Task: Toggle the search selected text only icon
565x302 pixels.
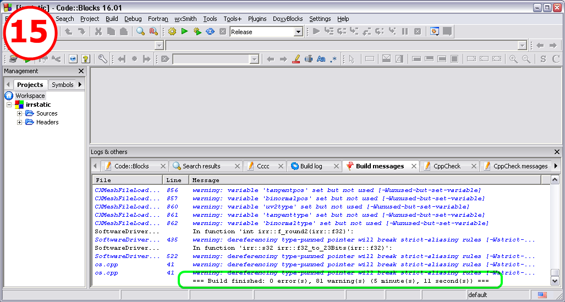Action: pyautogui.click(x=309, y=59)
